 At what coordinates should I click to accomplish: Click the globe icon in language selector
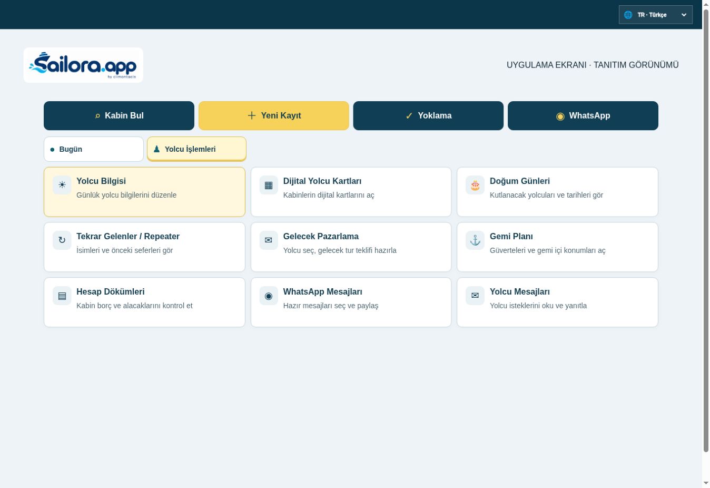pyautogui.click(x=628, y=15)
